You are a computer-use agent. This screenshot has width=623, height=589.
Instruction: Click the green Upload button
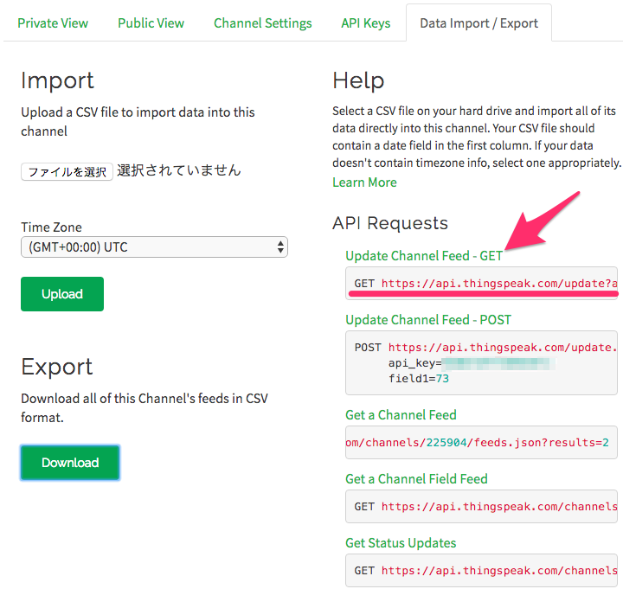(62, 294)
